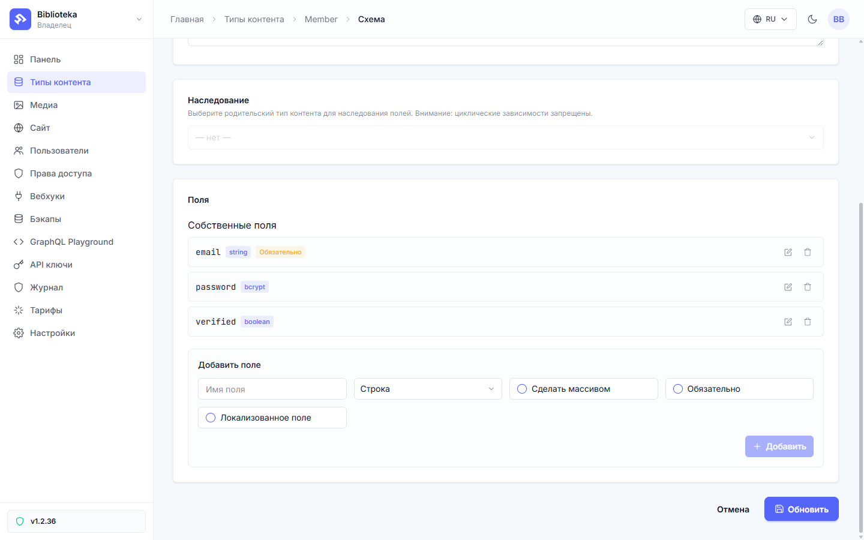Click the Права доступа shield icon

click(x=19, y=173)
